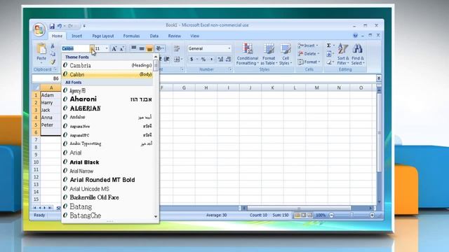Toggle Wrap Text for cells
Screen dimensions: 449x252
[177, 48]
